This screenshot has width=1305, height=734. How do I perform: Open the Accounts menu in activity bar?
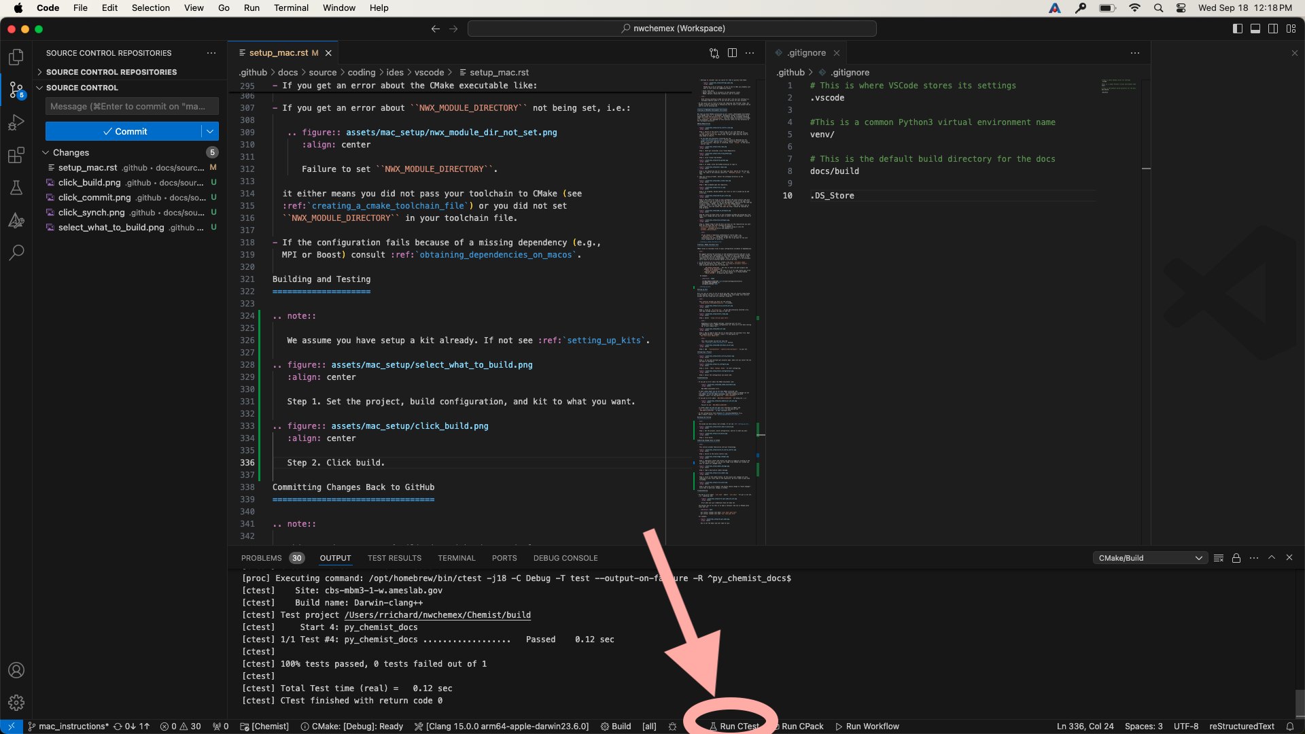(x=16, y=670)
